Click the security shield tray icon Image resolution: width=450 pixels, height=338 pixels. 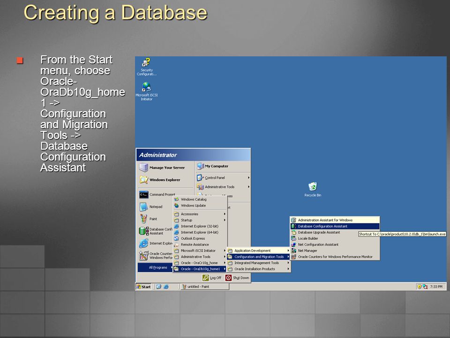pos(419,286)
